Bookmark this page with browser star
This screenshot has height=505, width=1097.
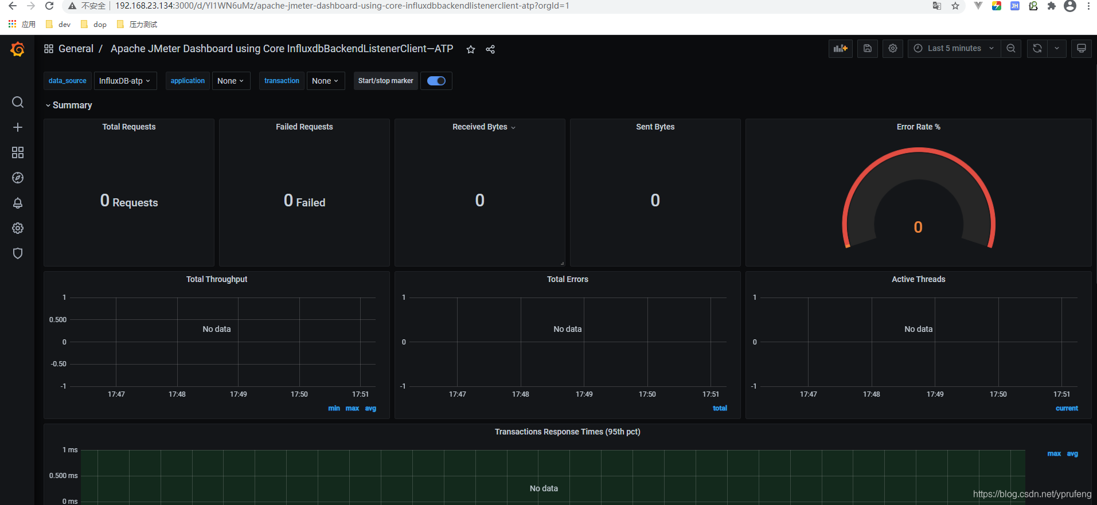point(955,6)
